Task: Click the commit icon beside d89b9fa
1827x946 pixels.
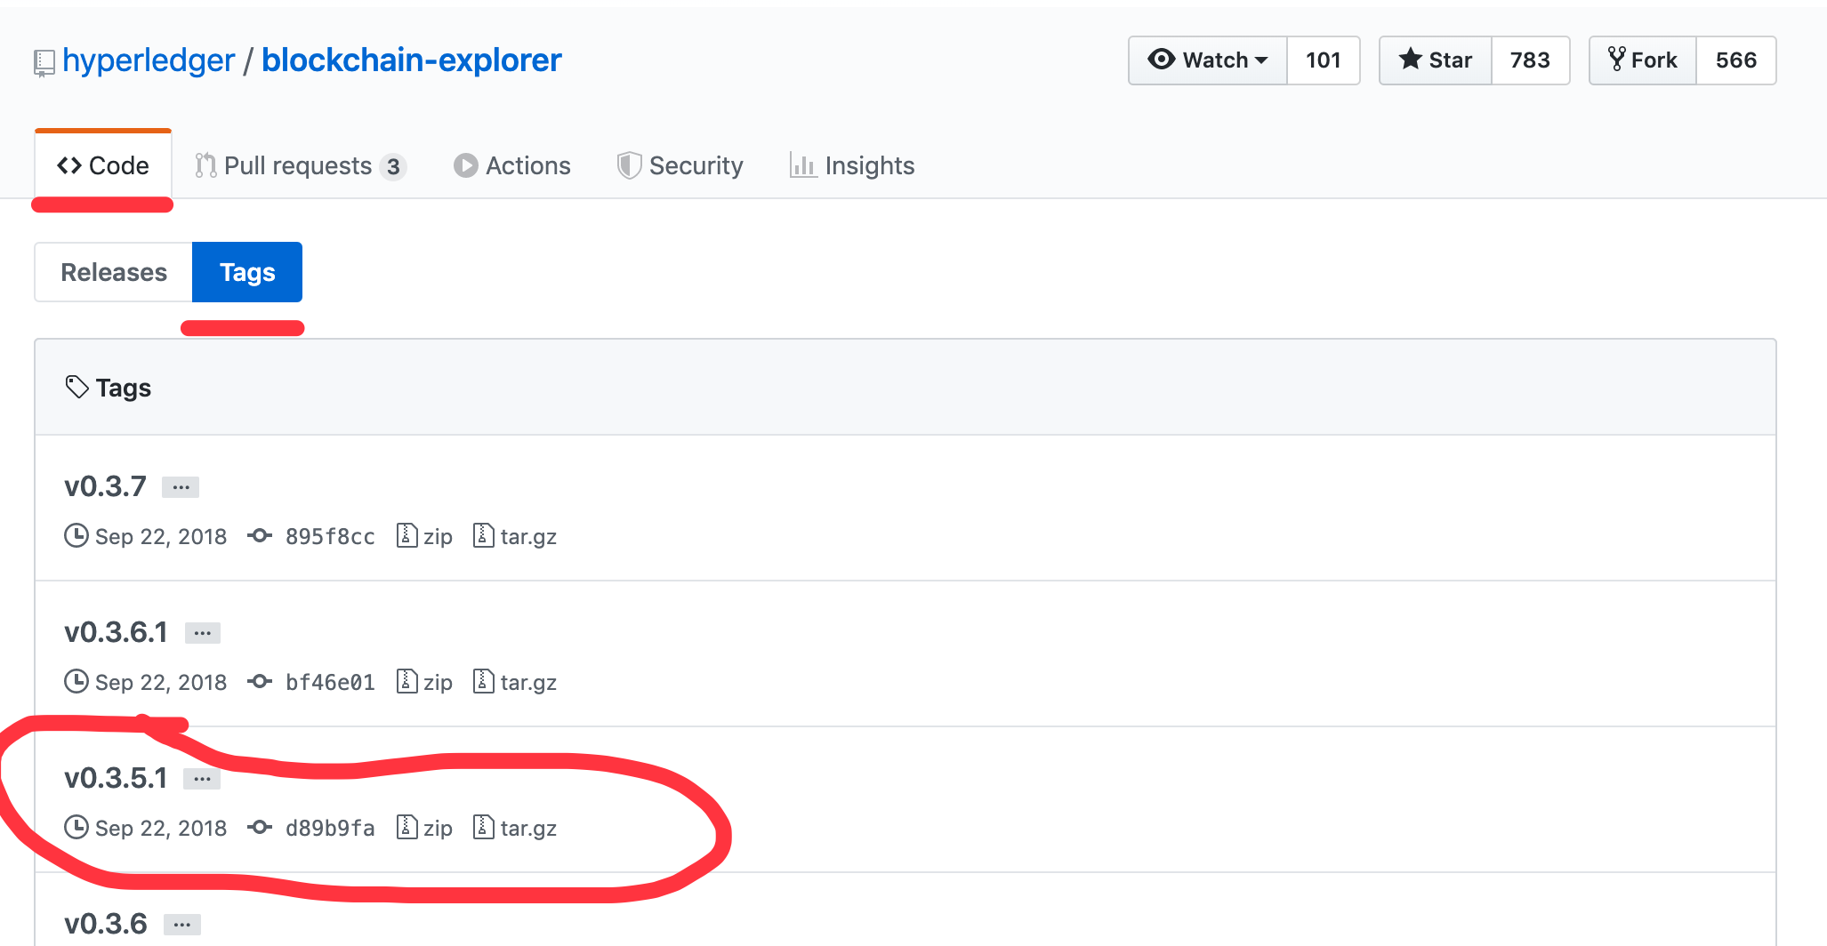Action: (260, 827)
